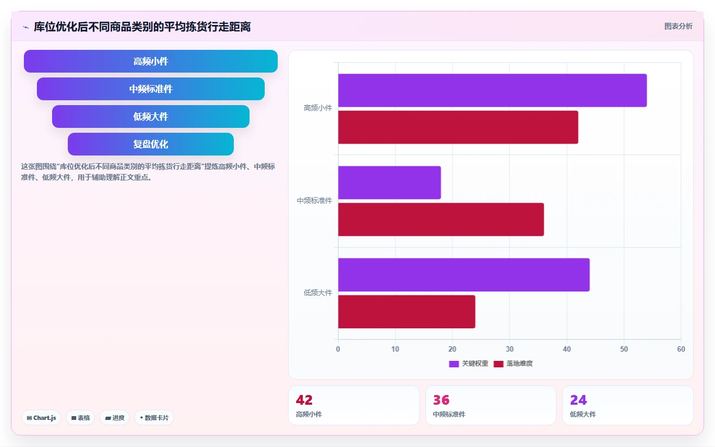Viewport: 715px width, 447px height.
Task: Select the 低频大件 funnel stage
Action: click(151, 116)
